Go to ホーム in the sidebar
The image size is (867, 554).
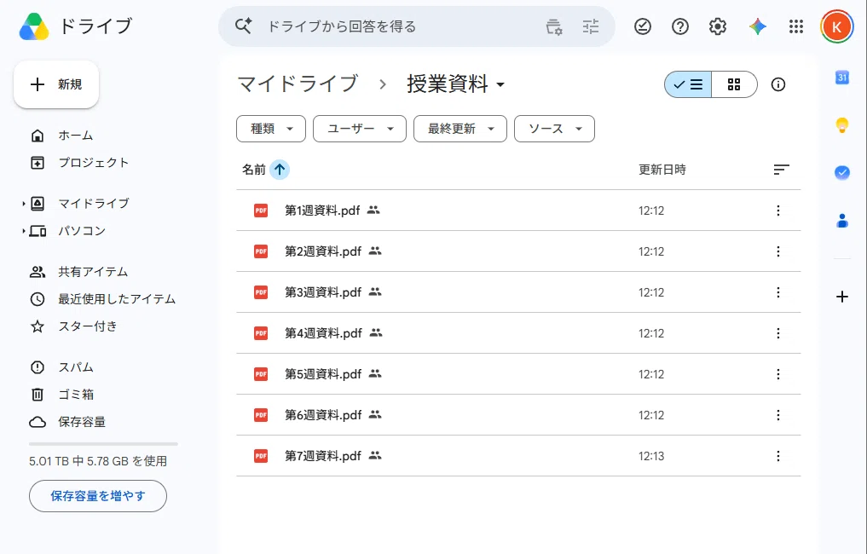(76, 136)
